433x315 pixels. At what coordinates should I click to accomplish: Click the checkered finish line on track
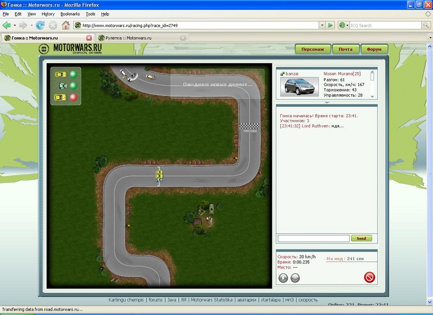[x=250, y=126]
